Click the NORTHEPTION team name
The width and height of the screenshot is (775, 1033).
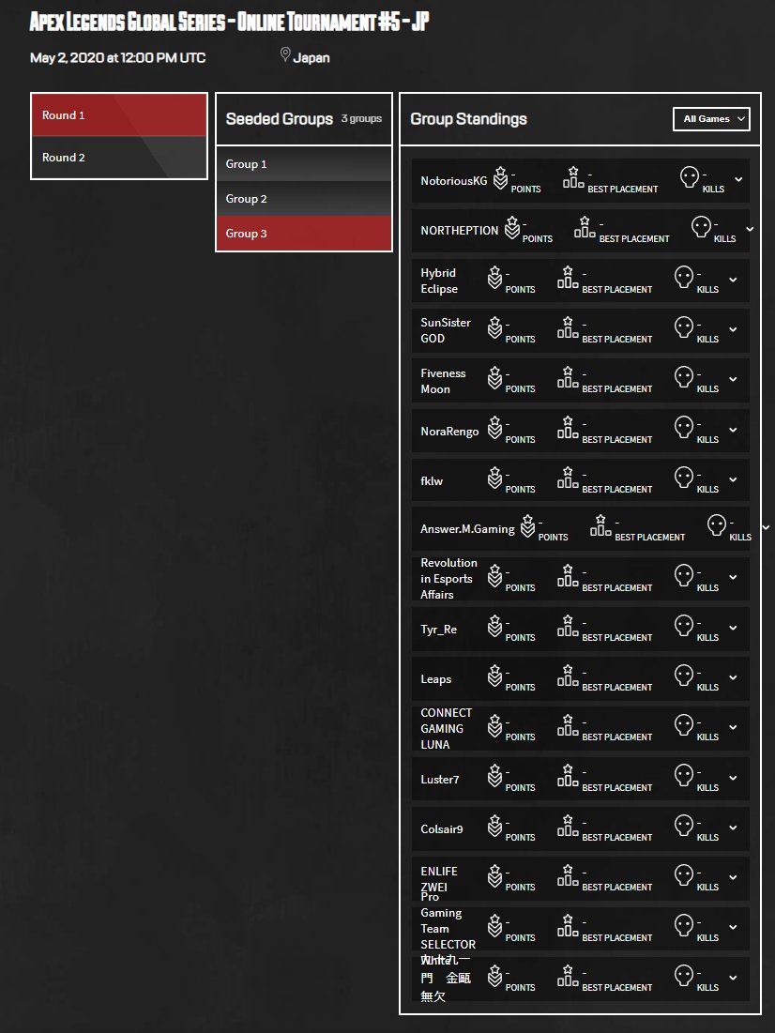click(460, 231)
